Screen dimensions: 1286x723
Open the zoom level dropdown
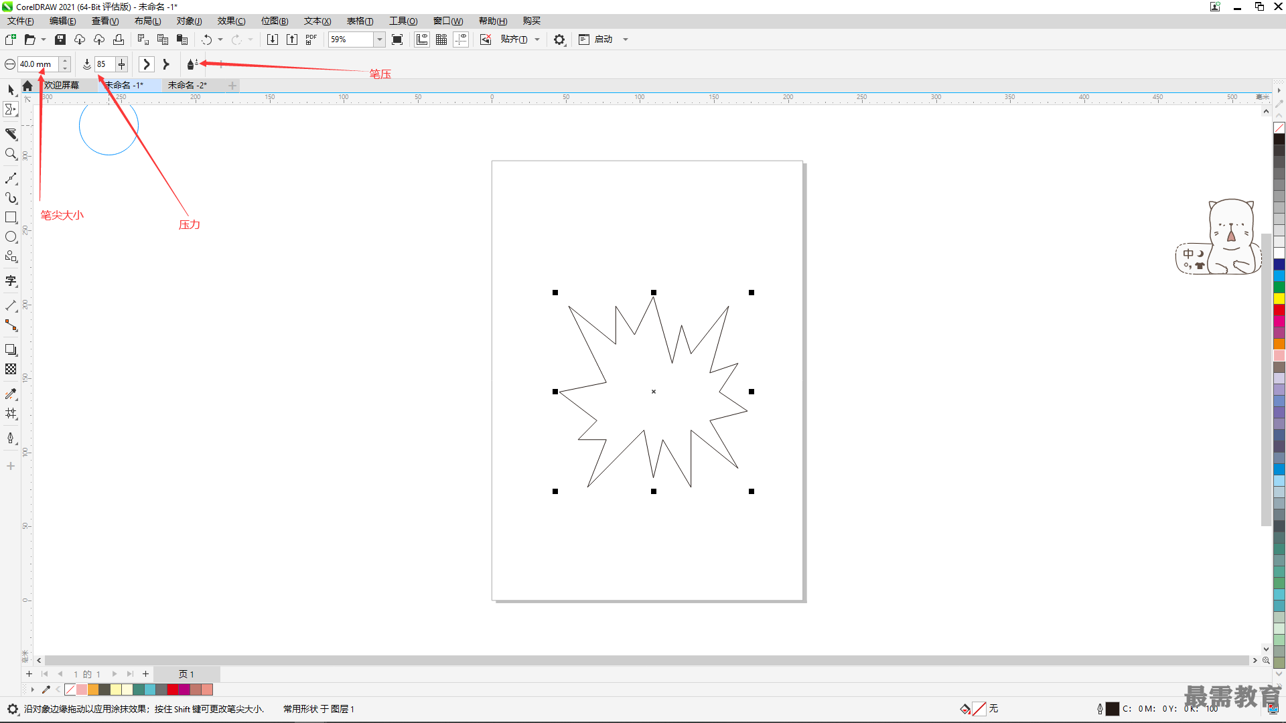click(x=380, y=39)
